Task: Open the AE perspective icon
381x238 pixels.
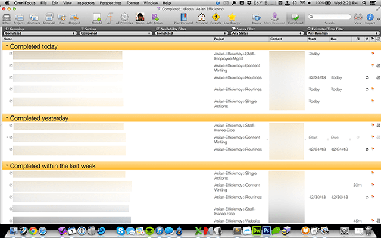Action: (x=110, y=18)
